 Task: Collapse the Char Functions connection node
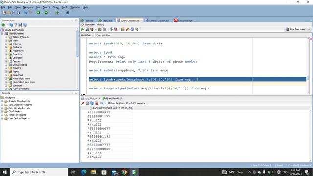2,34
